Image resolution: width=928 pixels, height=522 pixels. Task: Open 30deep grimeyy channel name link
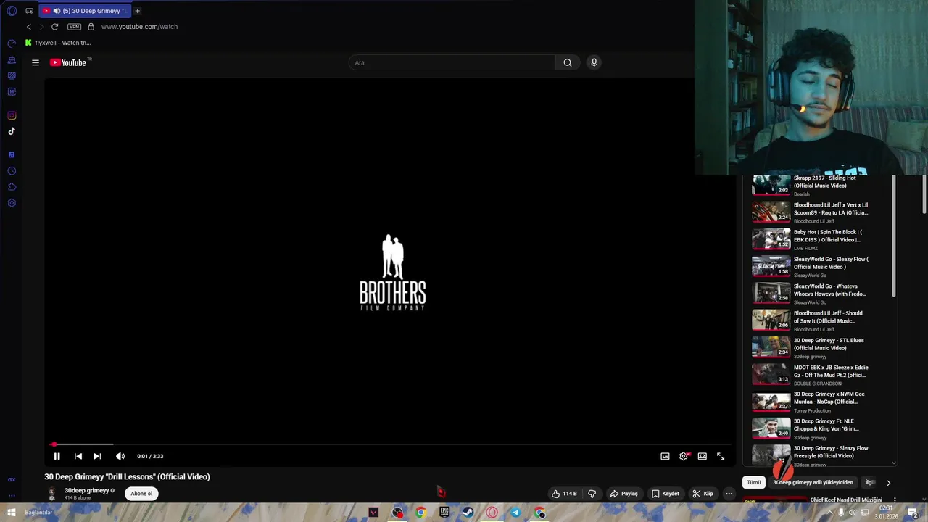[x=86, y=491]
